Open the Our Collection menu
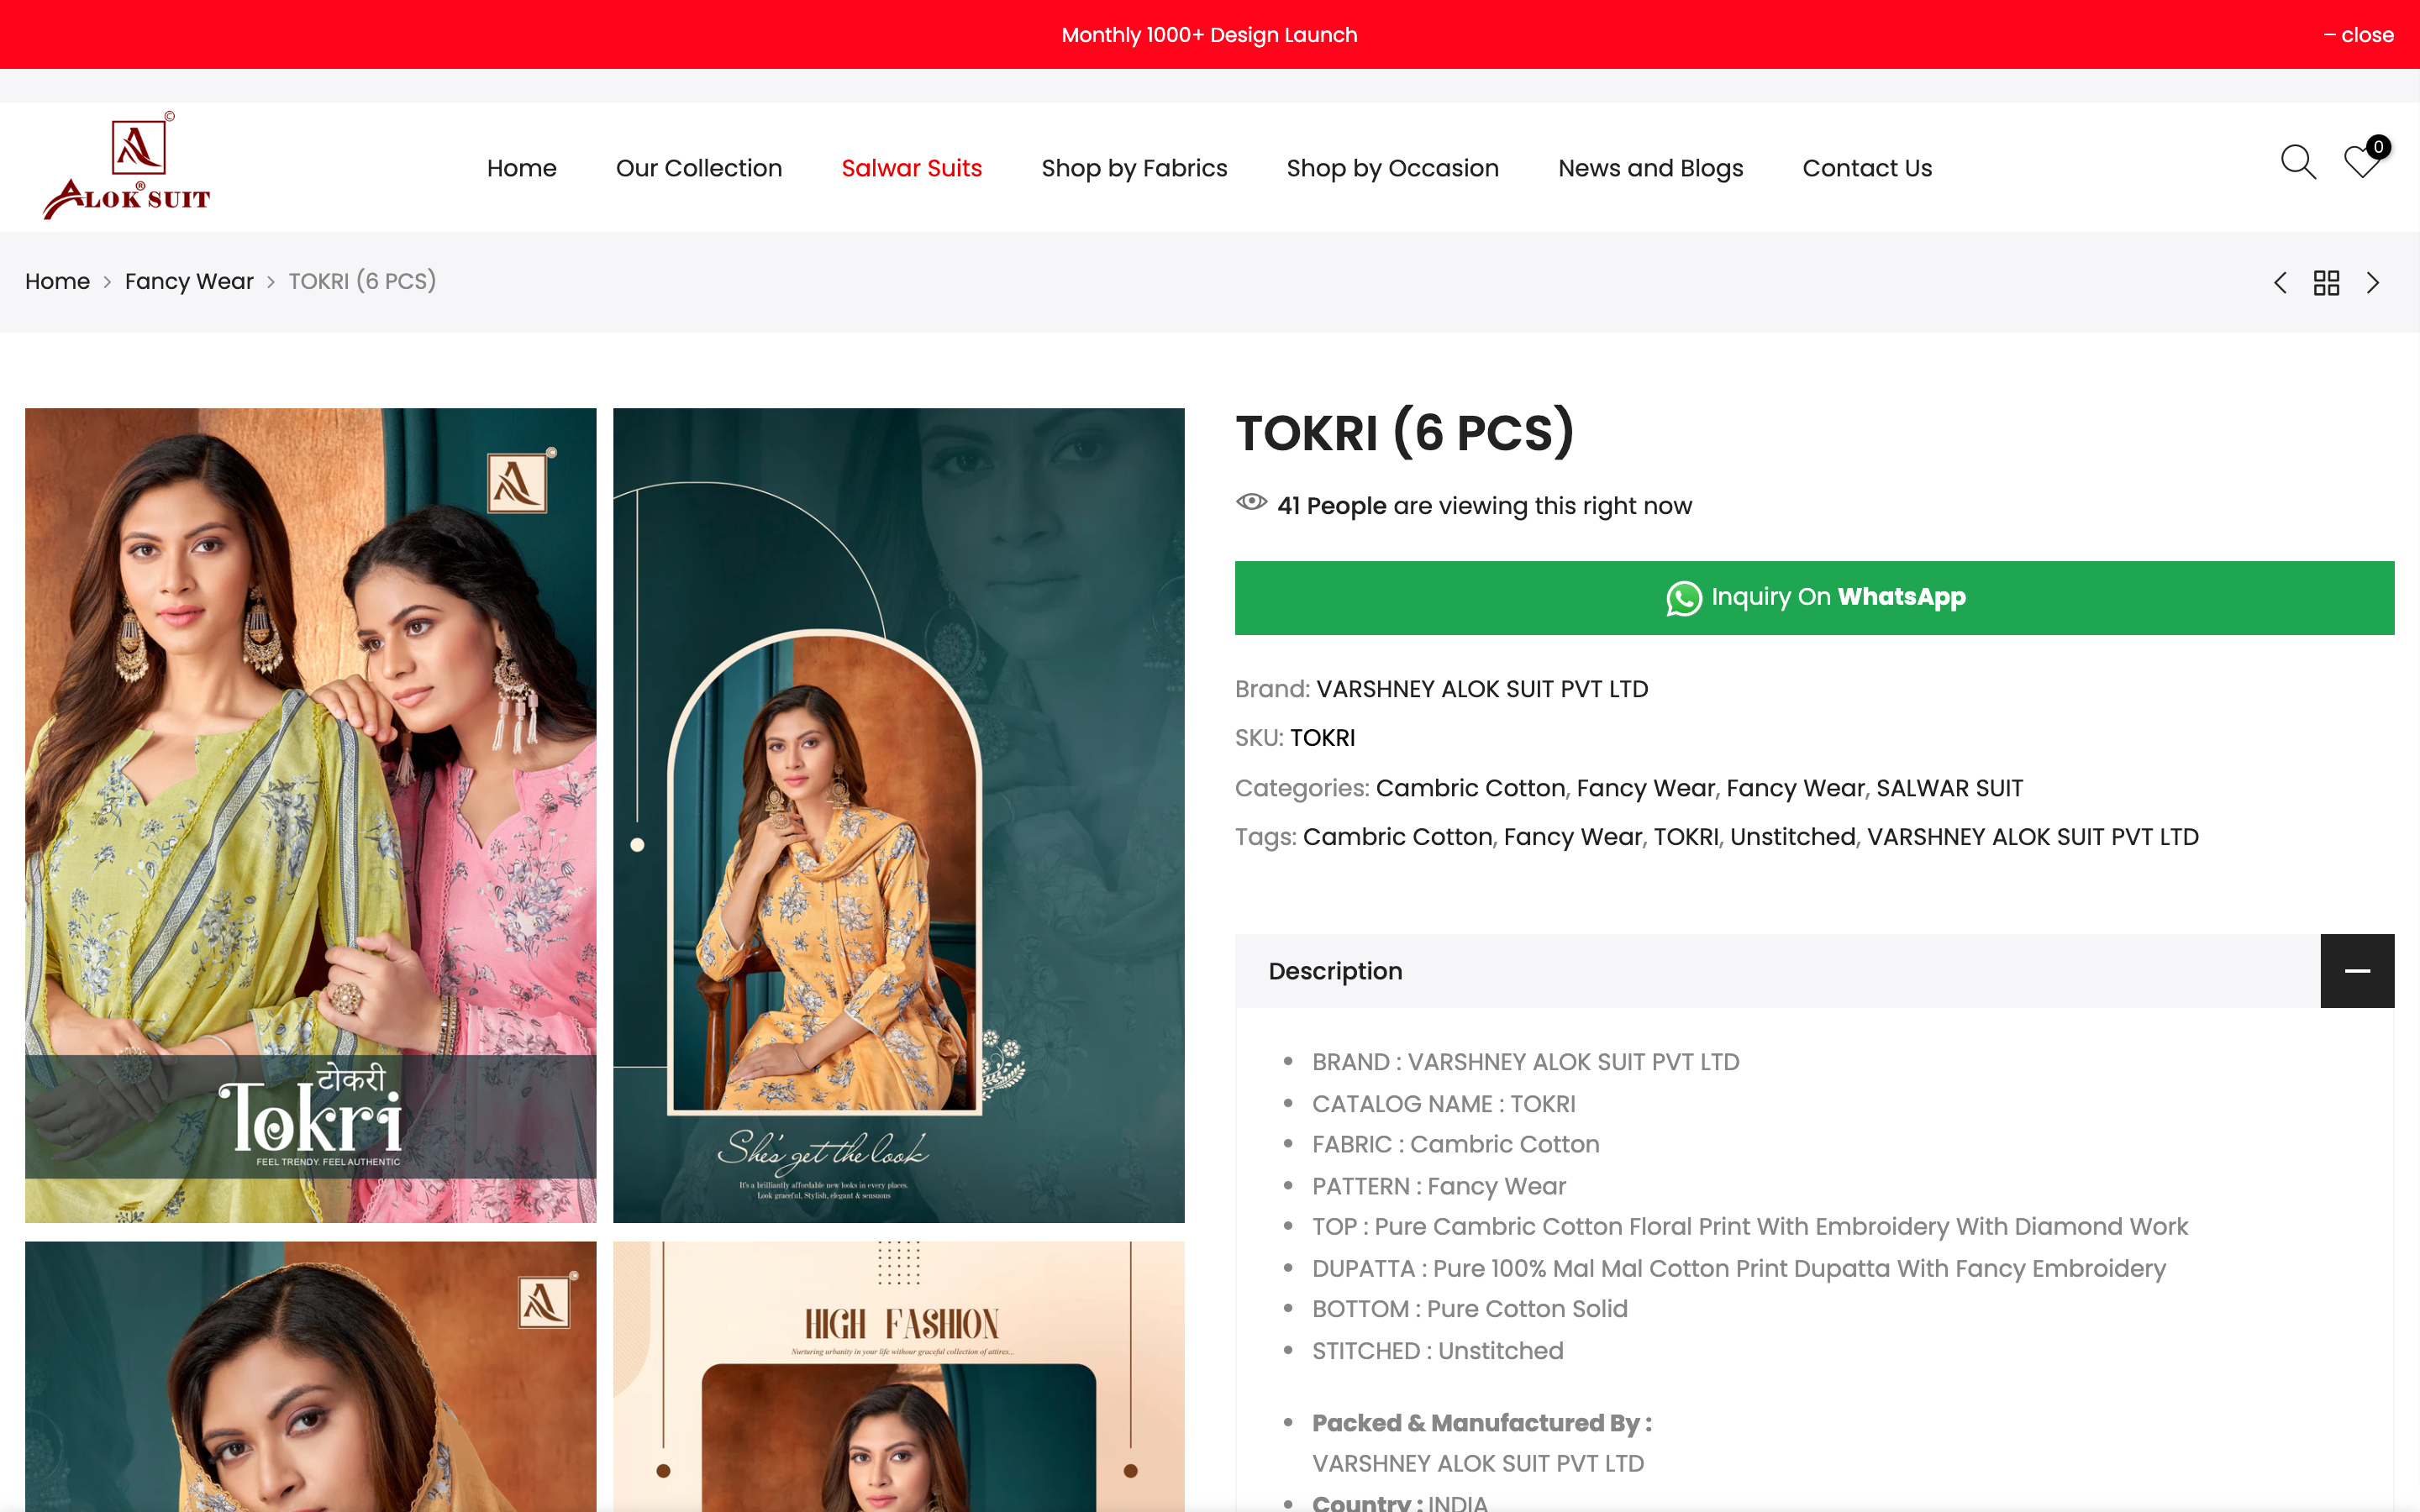 [x=698, y=167]
